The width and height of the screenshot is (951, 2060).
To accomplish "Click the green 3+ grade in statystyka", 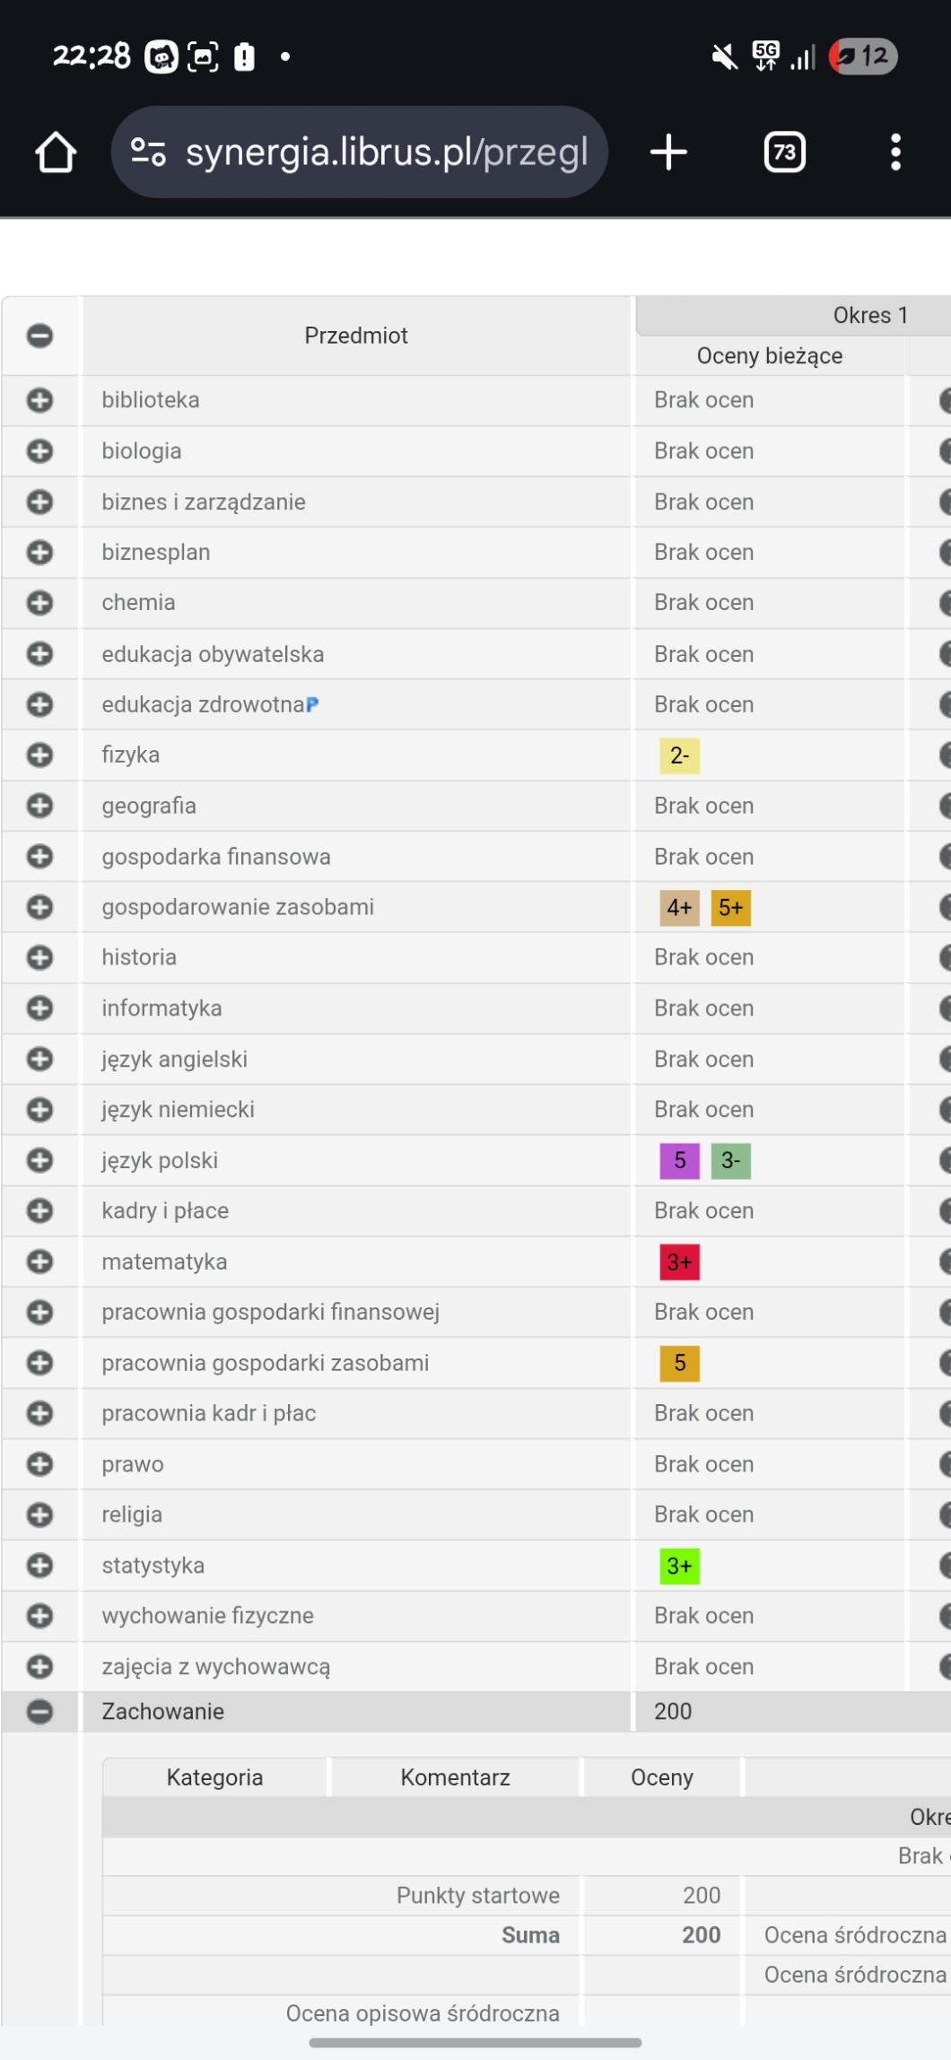I will pos(679,1567).
